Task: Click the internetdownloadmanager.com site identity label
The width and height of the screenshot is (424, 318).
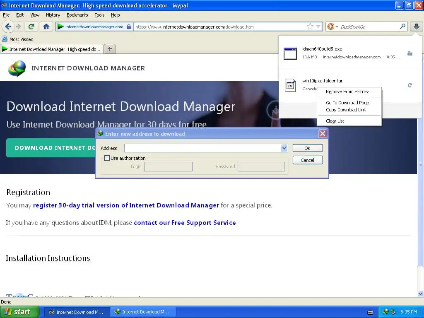Action: point(94,27)
